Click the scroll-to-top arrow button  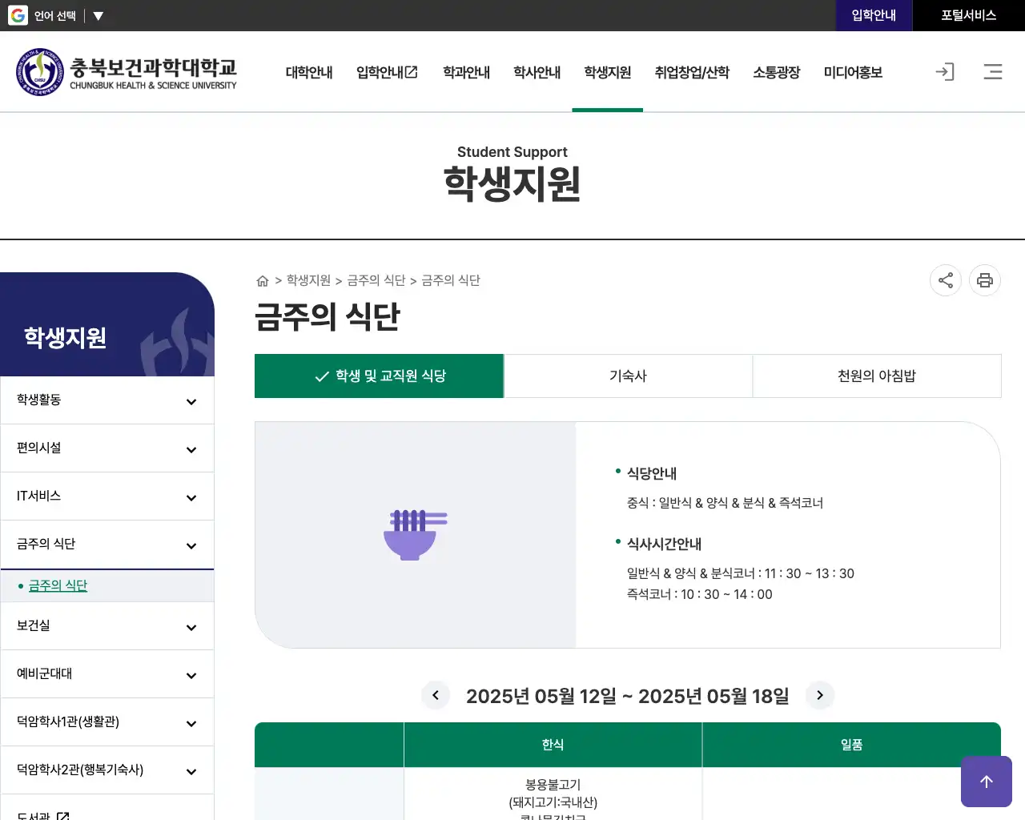tap(987, 782)
